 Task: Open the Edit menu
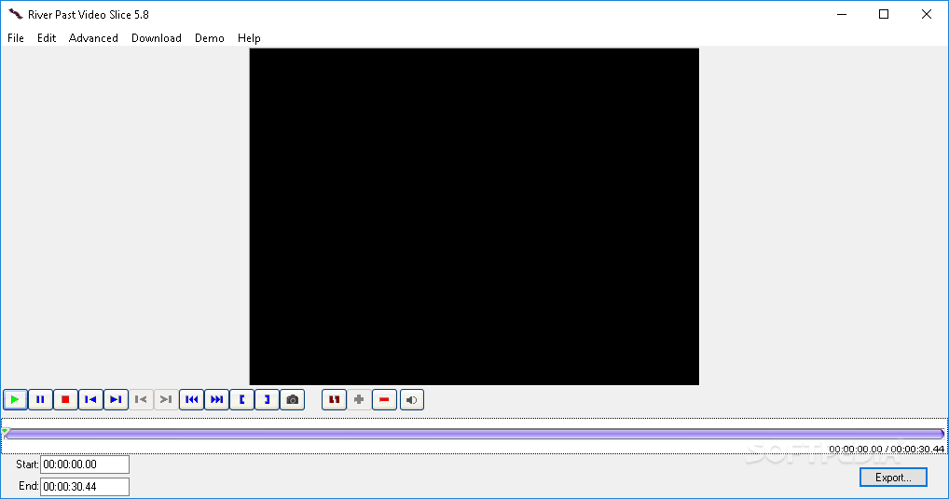(x=47, y=38)
